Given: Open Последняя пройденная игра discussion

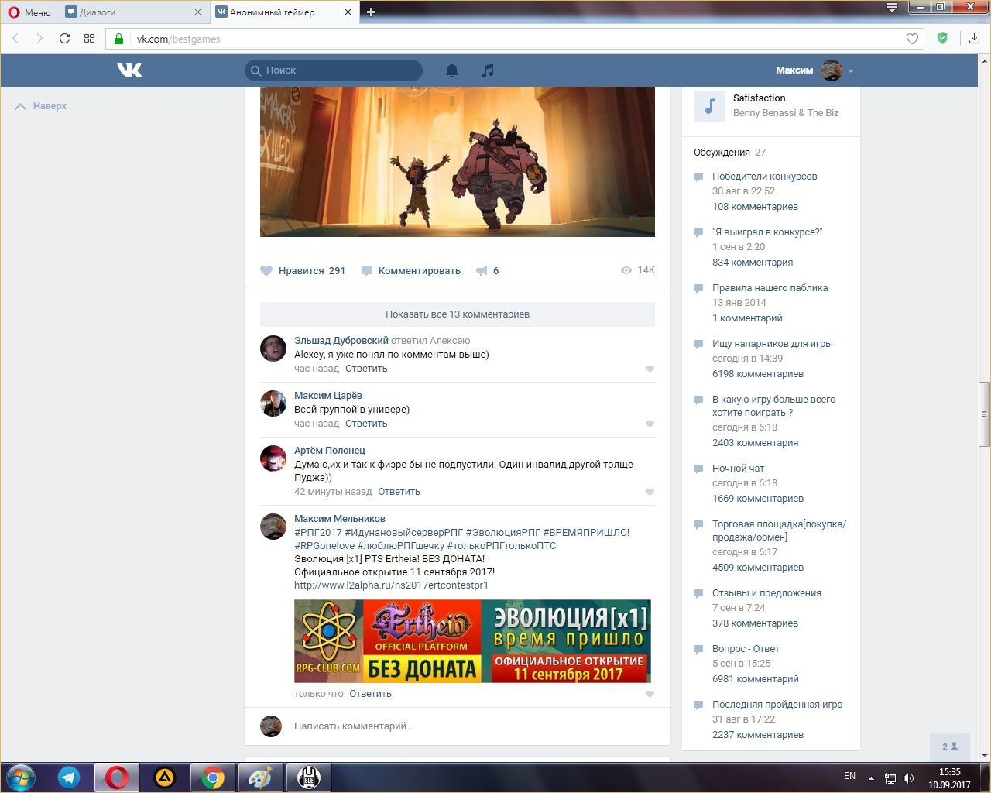Looking at the screenshot, I should tap(777, 705).
